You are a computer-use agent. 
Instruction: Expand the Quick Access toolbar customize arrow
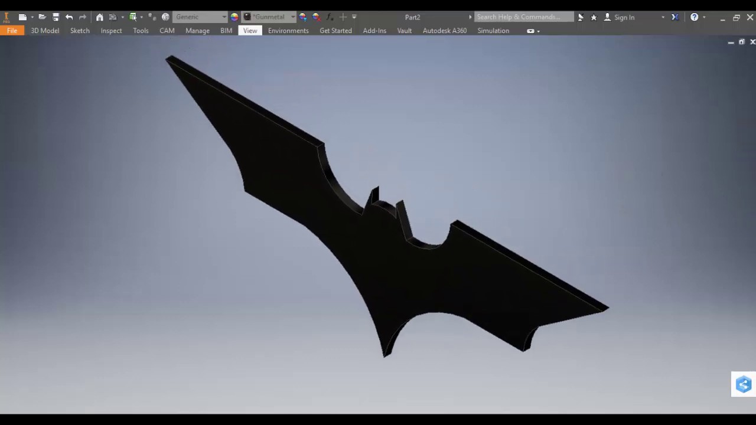[x=354, y=17]
